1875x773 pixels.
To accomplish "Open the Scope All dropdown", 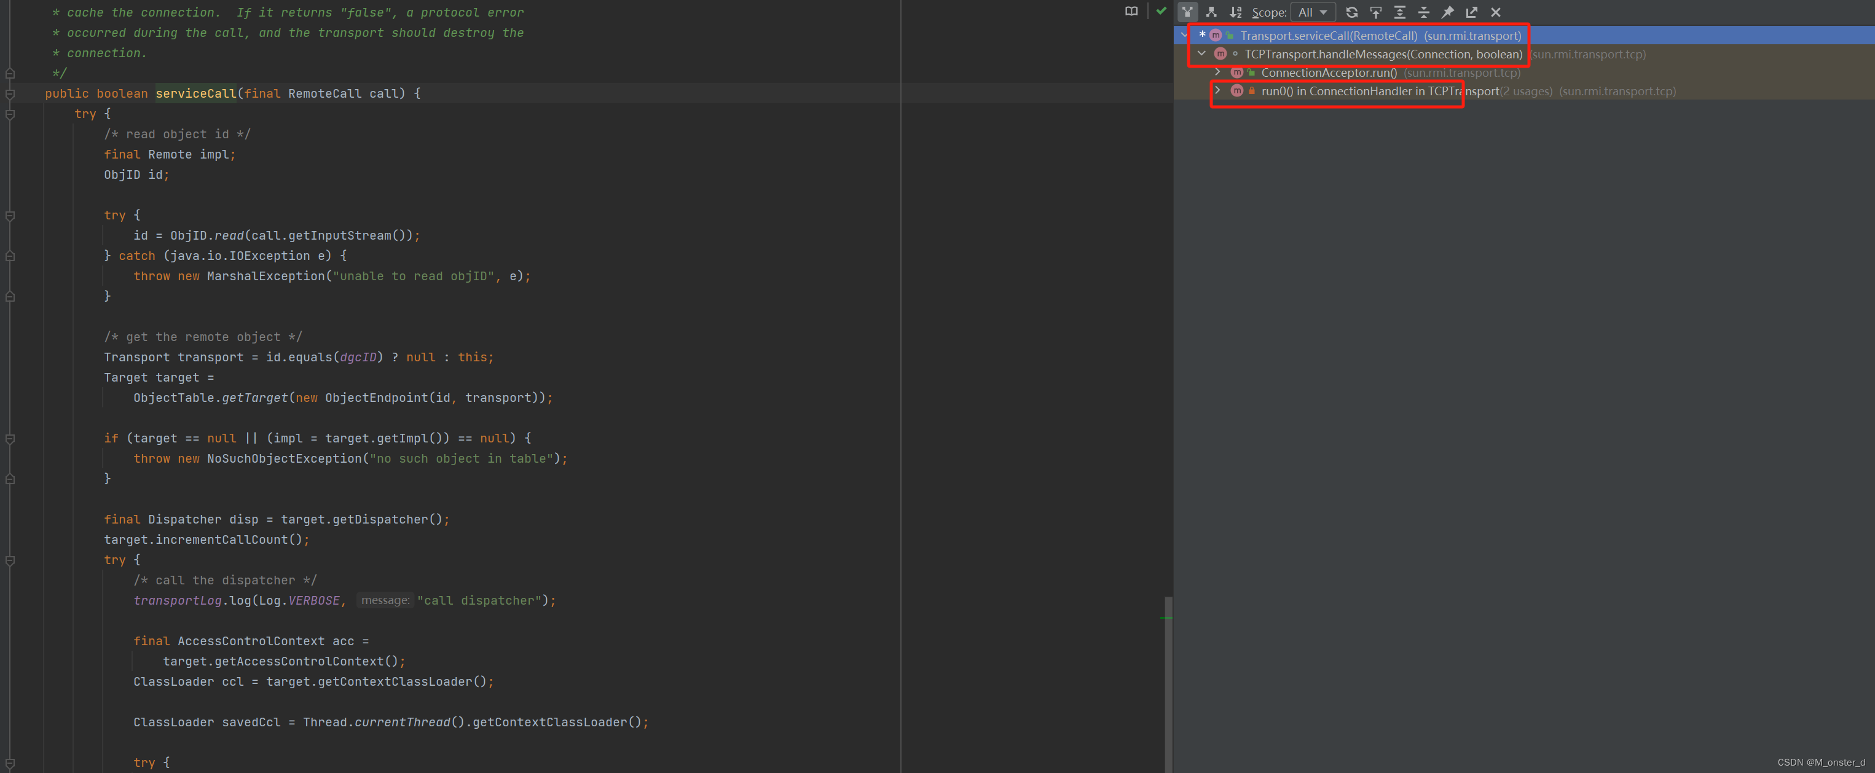I will [1312, 12].
